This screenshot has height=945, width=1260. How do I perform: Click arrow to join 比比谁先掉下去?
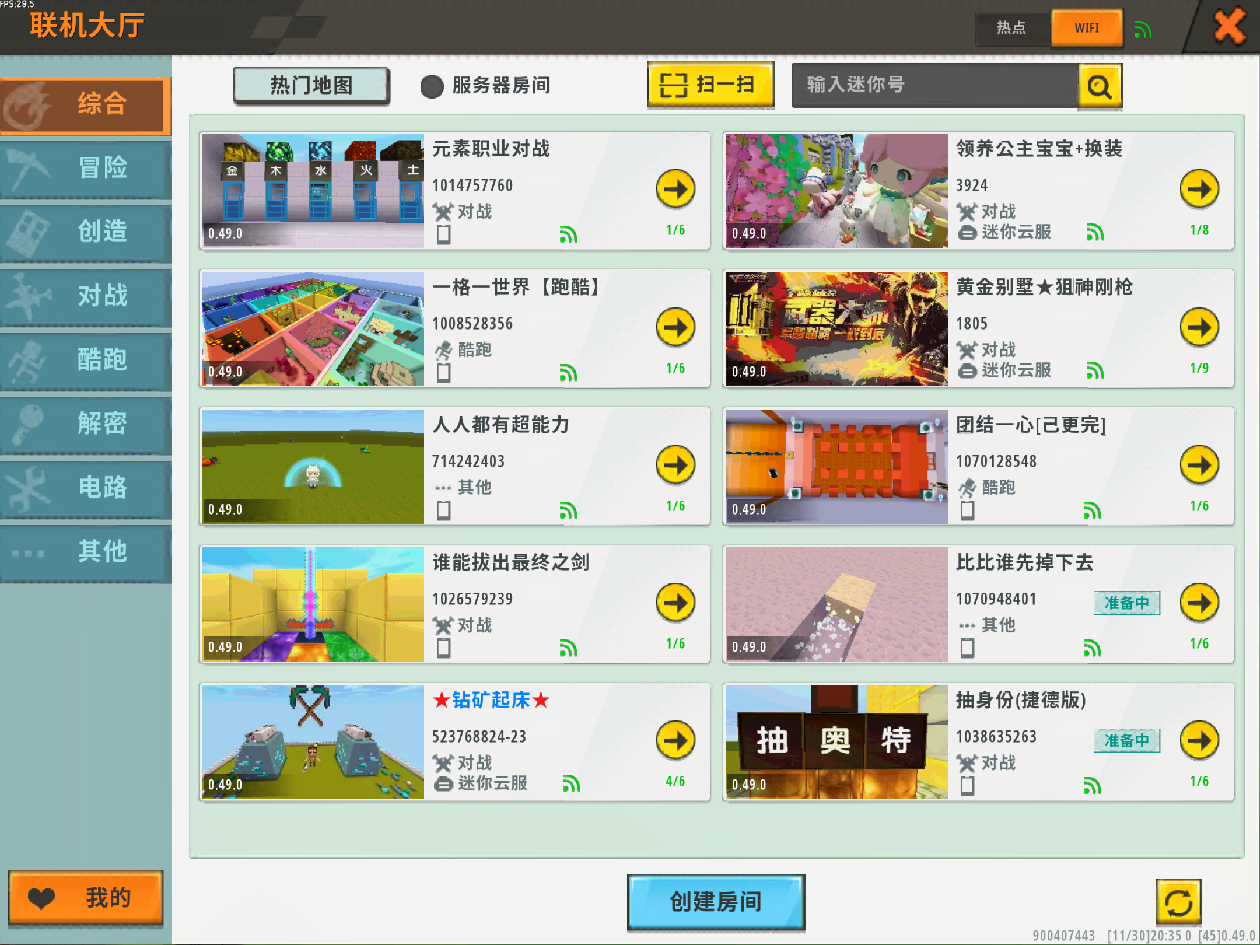(x=1199, y=602)
